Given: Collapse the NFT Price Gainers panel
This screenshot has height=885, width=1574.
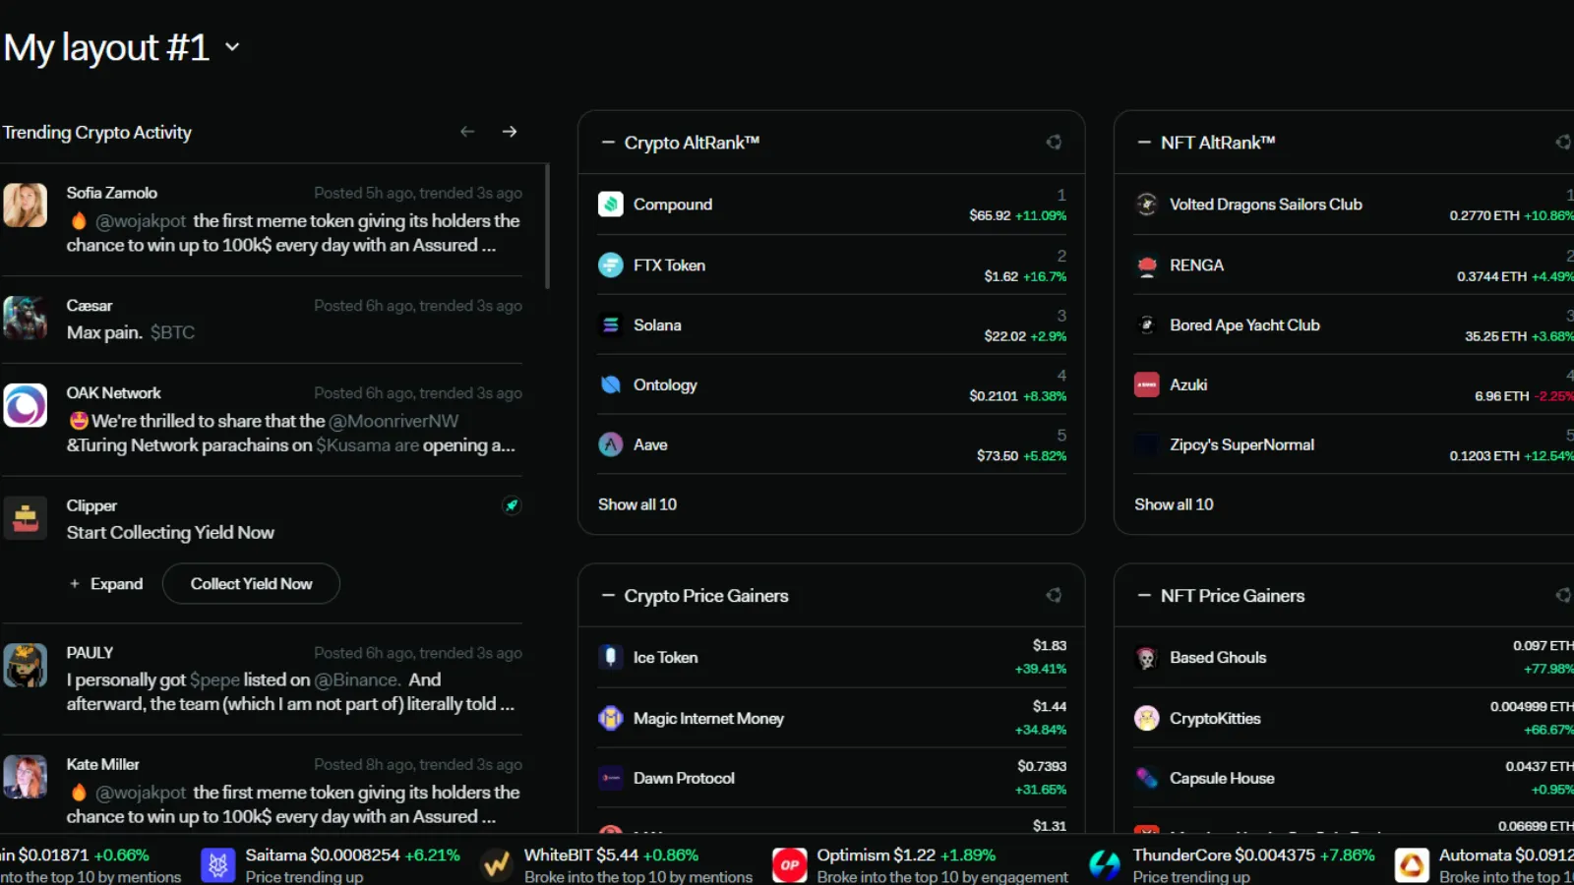Looking at the screenshot, I should click(x=1142, y=595).
